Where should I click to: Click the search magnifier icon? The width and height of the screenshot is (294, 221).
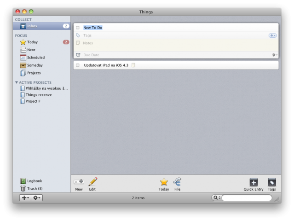pyautogui.click(x=216, y=198)
